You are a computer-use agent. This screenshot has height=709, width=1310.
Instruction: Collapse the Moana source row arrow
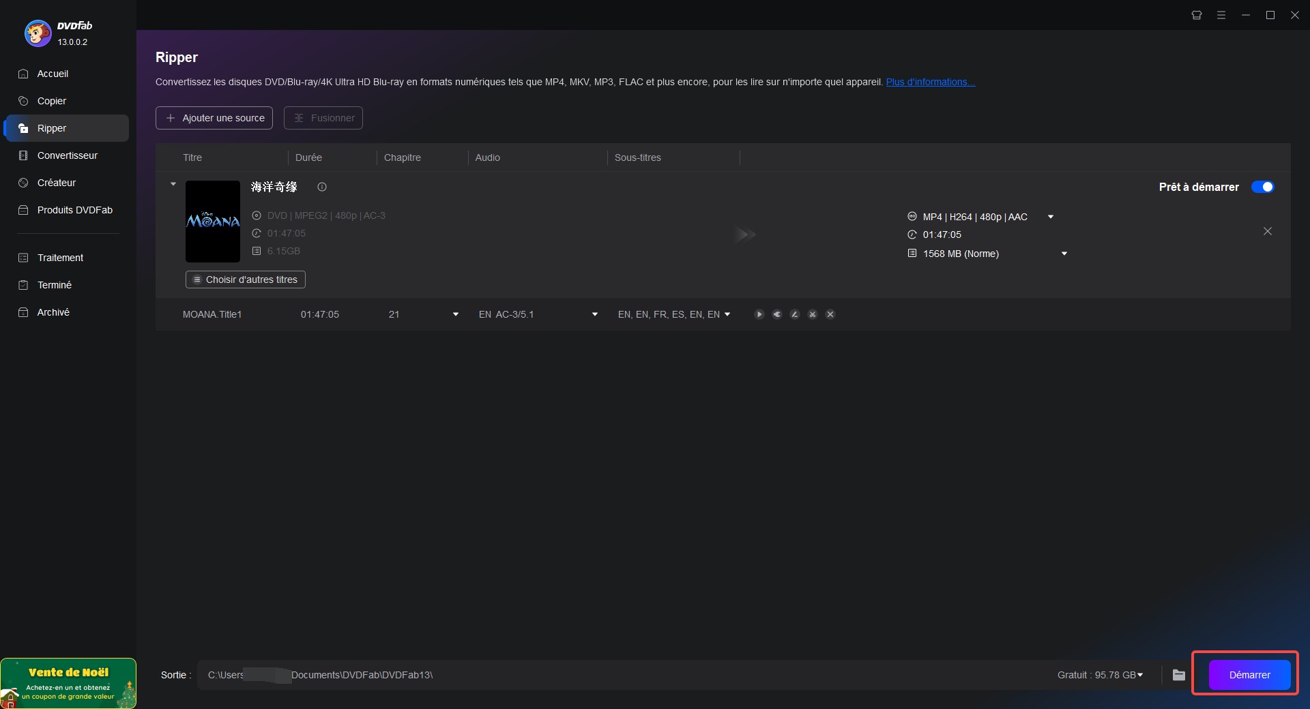173,184
